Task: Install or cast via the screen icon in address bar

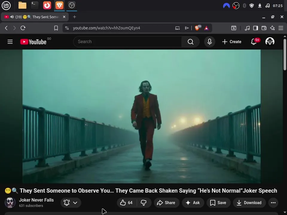Action: (177, 28)
